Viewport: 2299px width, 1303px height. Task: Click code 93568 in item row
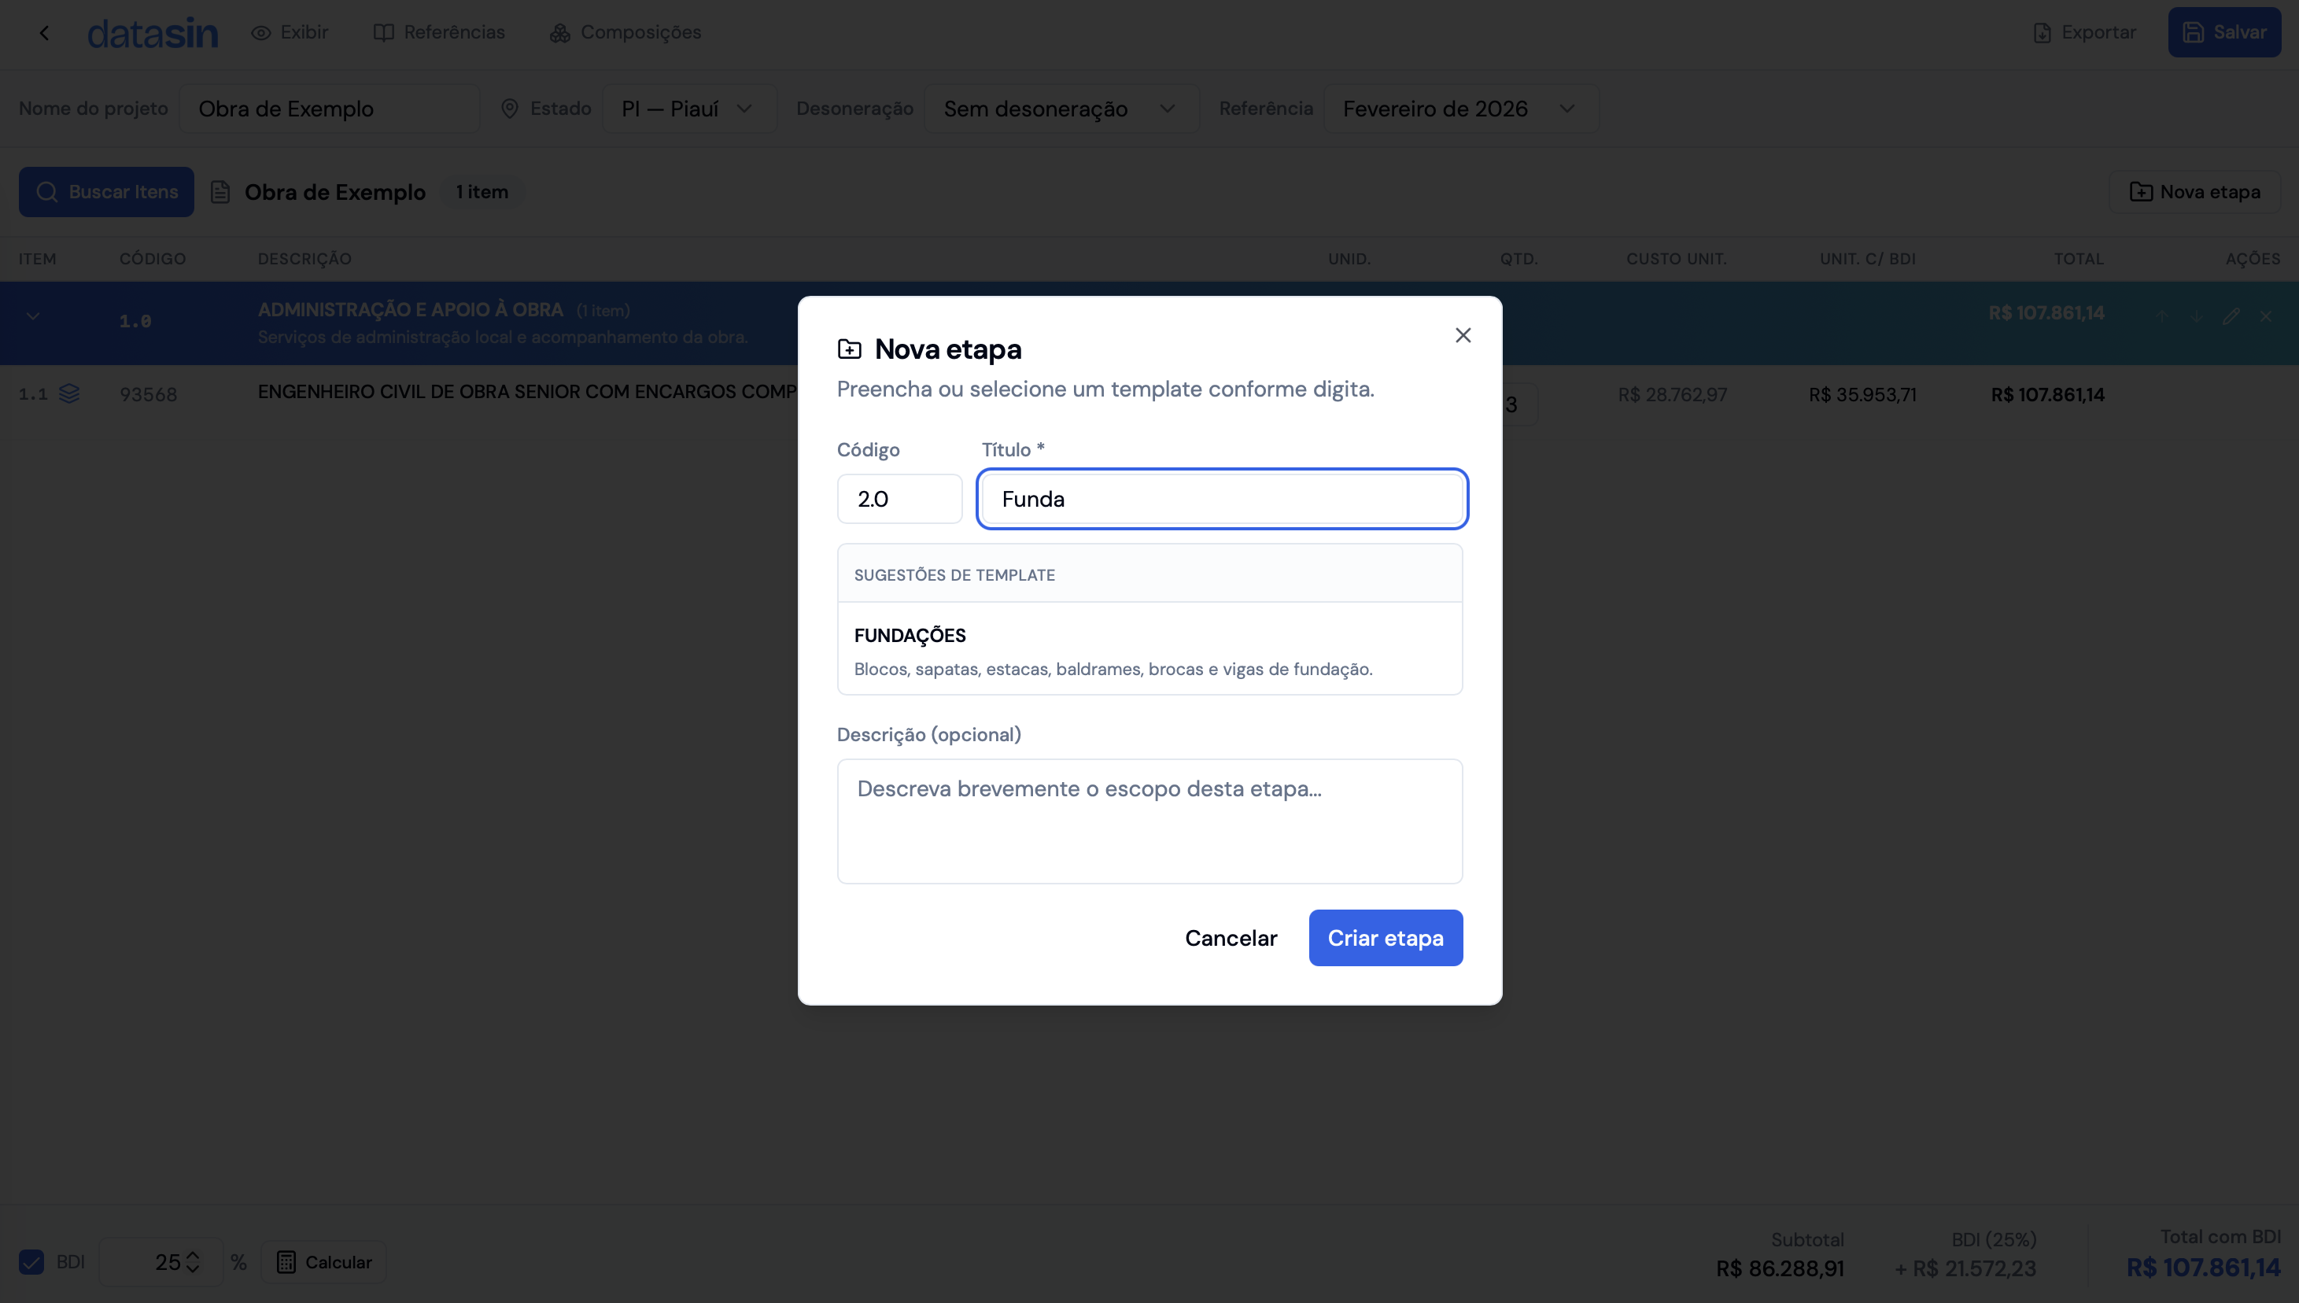click(149, 395)
